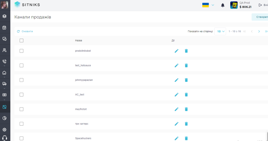Delete the три хаггерс channel
This screenshot has height=141, width=268.
[186, 124]
